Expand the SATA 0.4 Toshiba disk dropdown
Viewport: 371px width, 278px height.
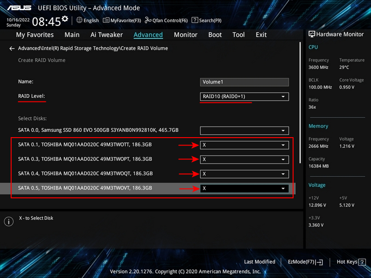point(244,174)
